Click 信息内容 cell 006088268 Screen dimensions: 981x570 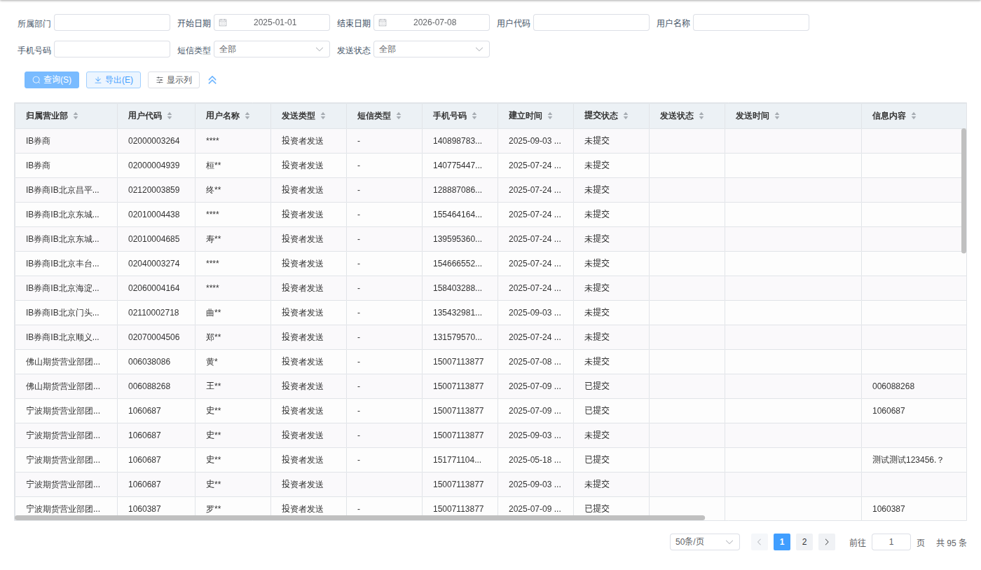[914, 386]
